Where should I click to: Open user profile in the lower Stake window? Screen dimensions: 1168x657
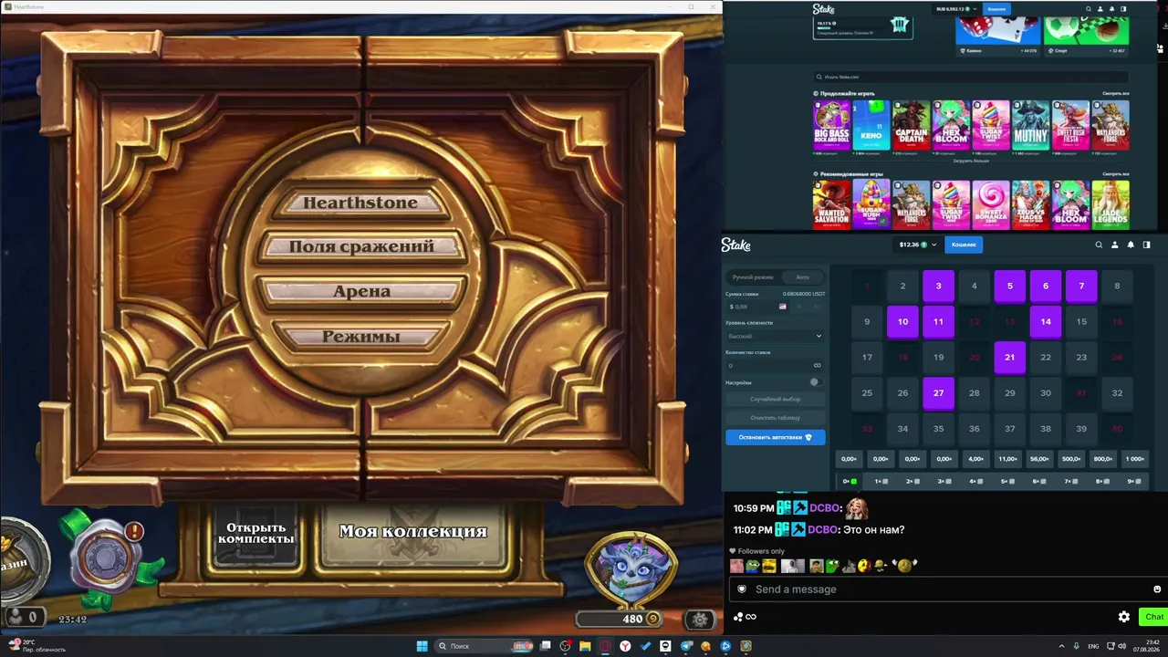pyautogui.click(x=1114, y=245)
